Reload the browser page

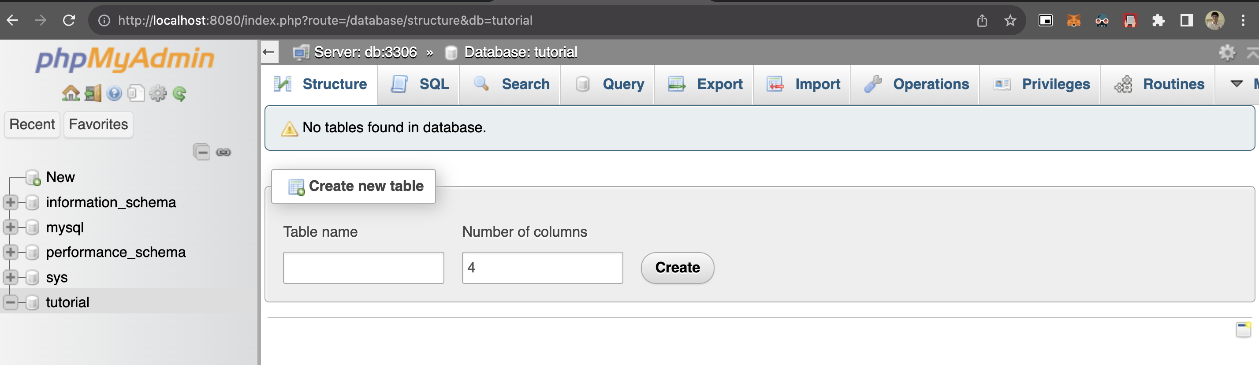69,21
